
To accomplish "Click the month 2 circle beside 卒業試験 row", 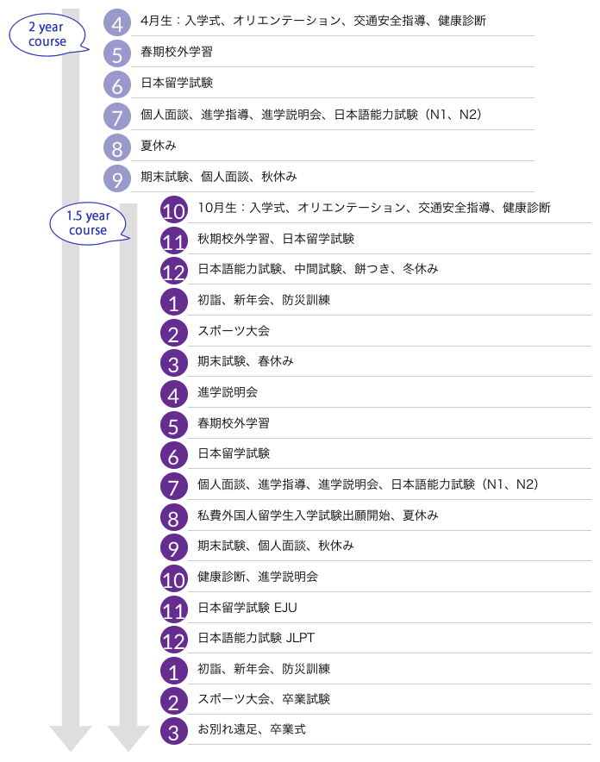I will (x=174, y=702).
